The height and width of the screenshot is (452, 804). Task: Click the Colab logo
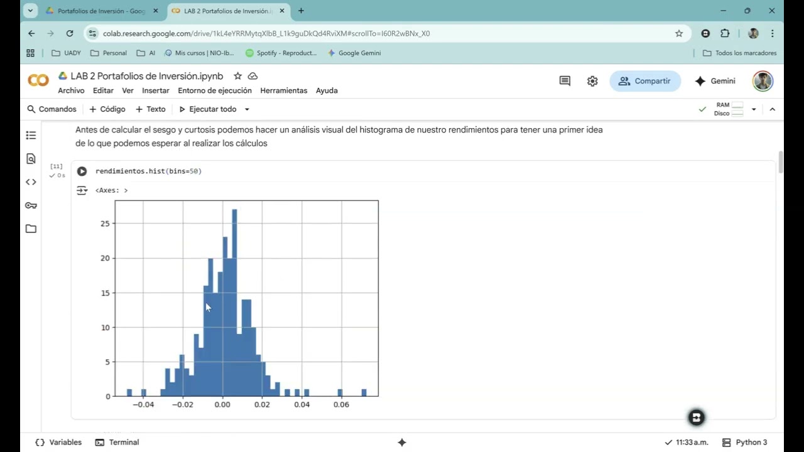click(38, 80)
